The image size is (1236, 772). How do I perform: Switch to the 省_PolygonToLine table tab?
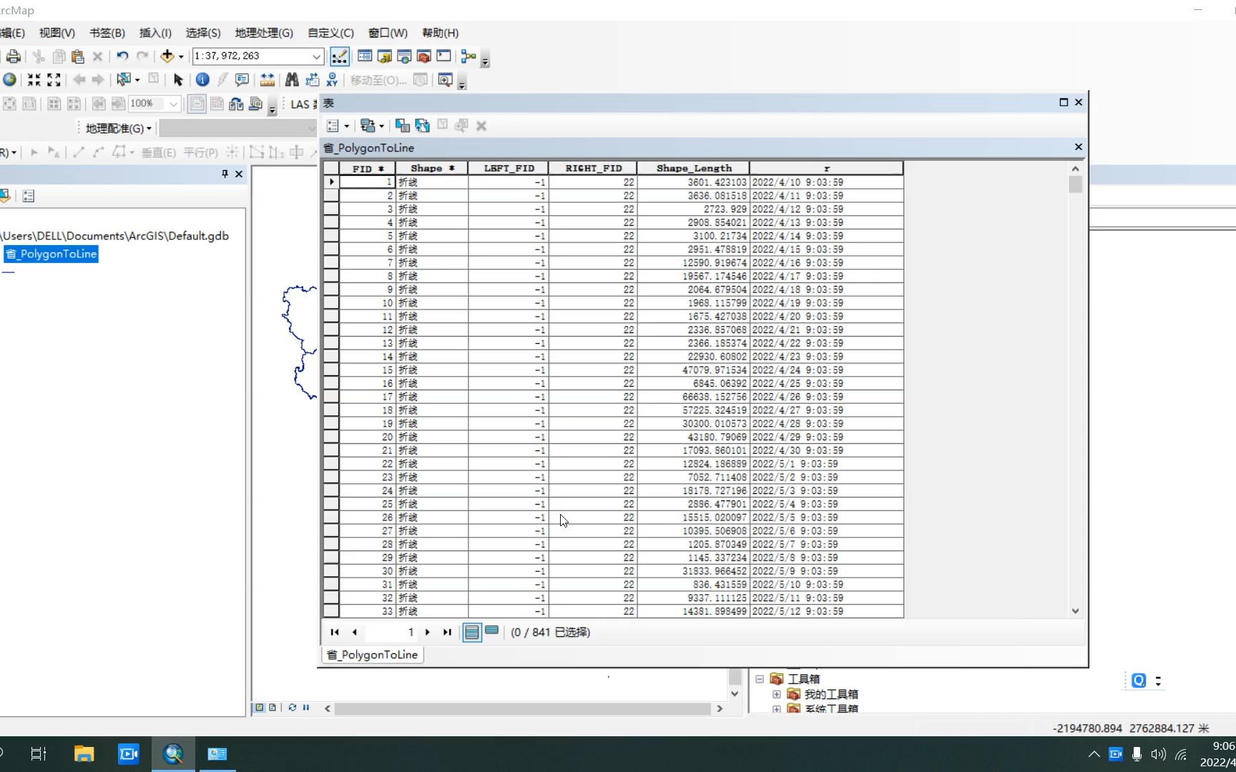click(373, 655)
